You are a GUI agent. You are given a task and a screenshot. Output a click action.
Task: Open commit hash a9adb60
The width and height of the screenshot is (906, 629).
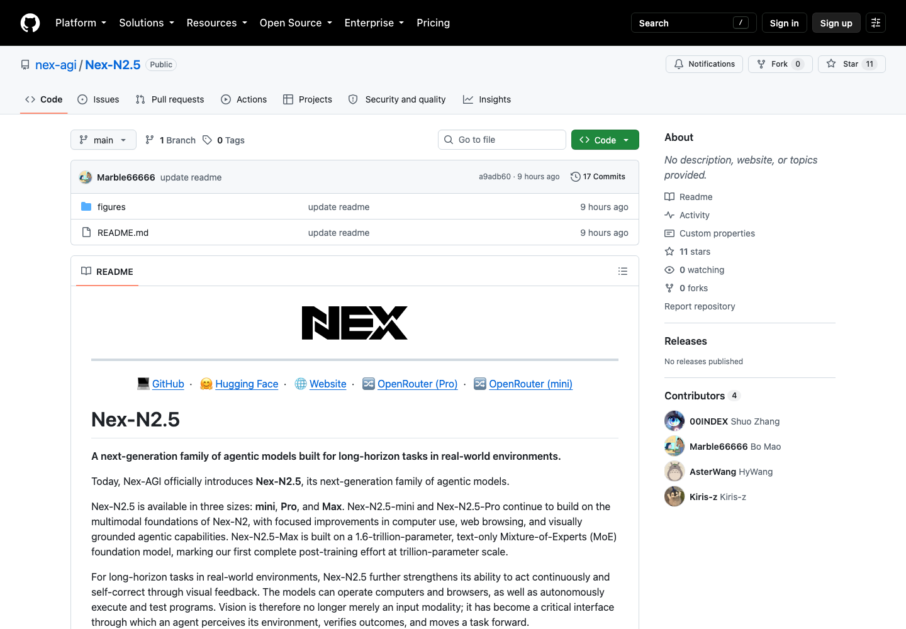click(495, 177)
